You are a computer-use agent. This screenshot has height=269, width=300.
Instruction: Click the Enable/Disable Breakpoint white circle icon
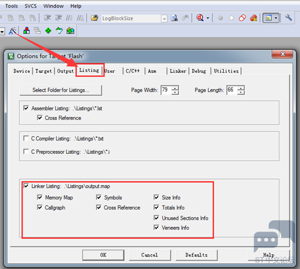(231, 18)
